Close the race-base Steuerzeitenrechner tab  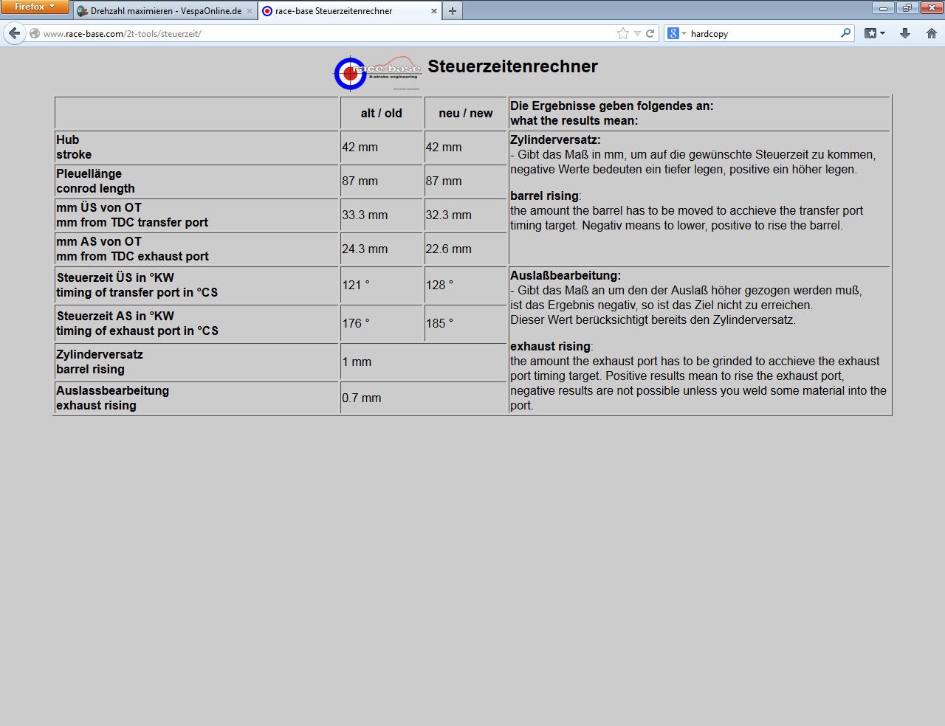click(x=434, y=11)
